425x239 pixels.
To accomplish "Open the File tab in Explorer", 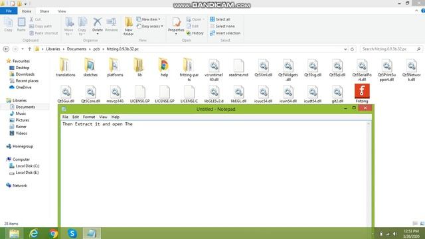I will pos(9,11).
